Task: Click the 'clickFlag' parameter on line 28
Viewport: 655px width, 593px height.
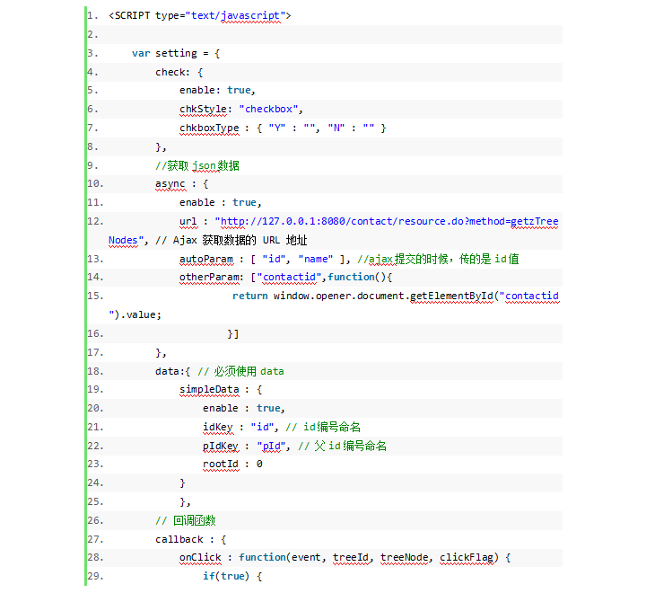Action: (468, 558)
